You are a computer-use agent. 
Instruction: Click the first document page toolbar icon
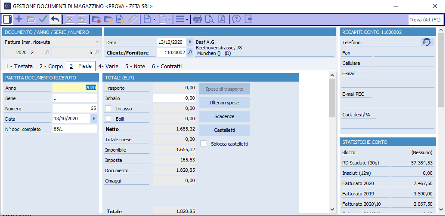point(147,19)
